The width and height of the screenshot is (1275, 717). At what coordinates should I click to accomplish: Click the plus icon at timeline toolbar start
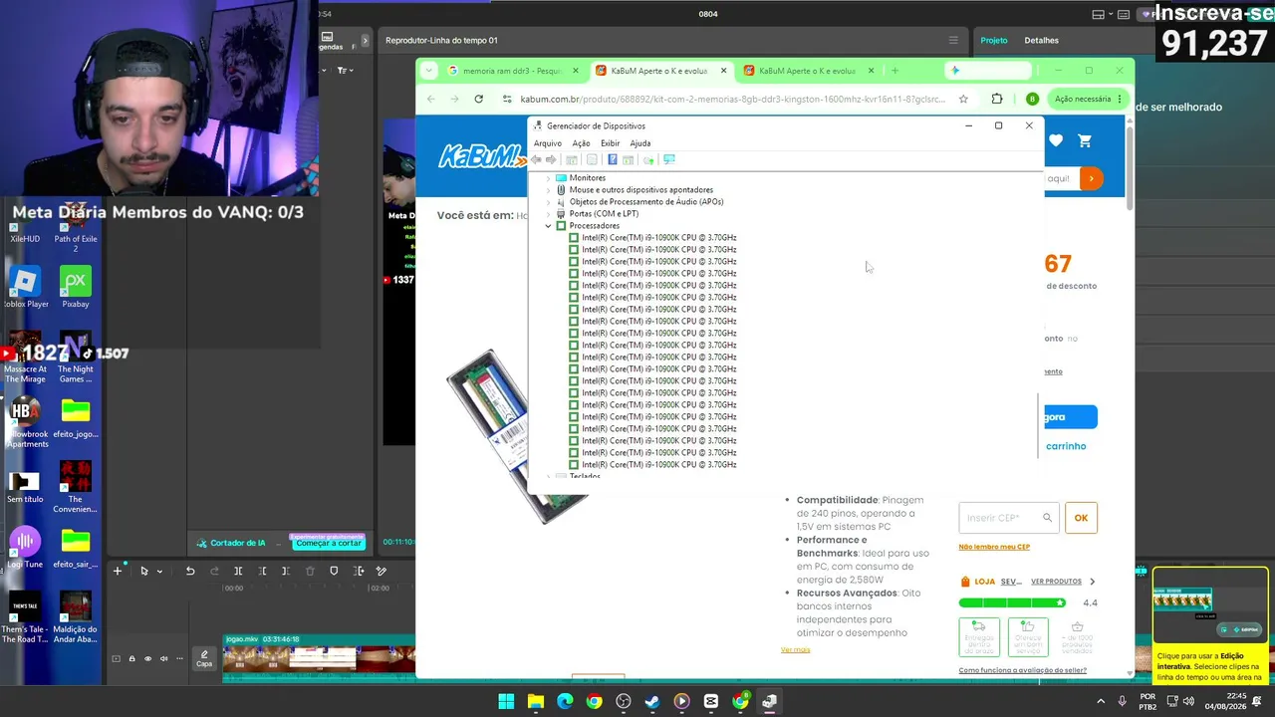(x=117, y=571)
